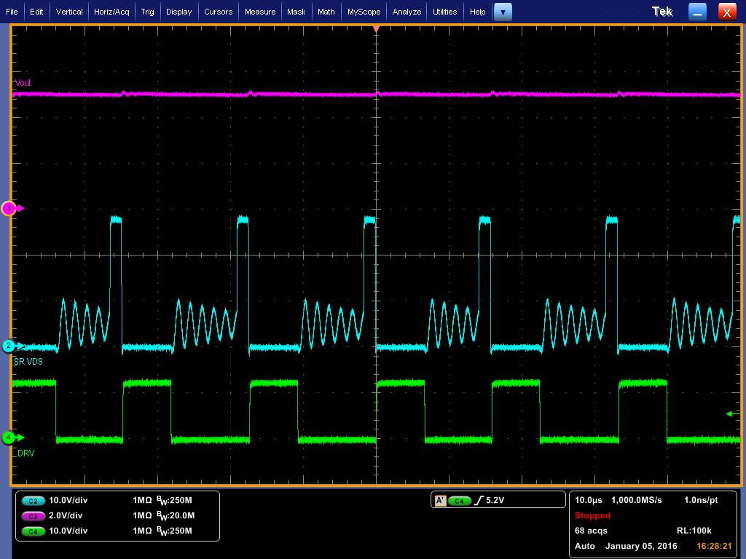Image resolution: width=746 pixels, height=559 pixels.
Task: Open the Measure menu
Action: [259, 12]
